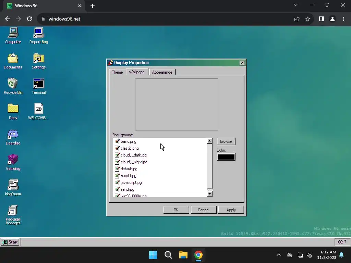
Task: Open the WELCOME markdown file icon
Action: click(x=38, y=111)
